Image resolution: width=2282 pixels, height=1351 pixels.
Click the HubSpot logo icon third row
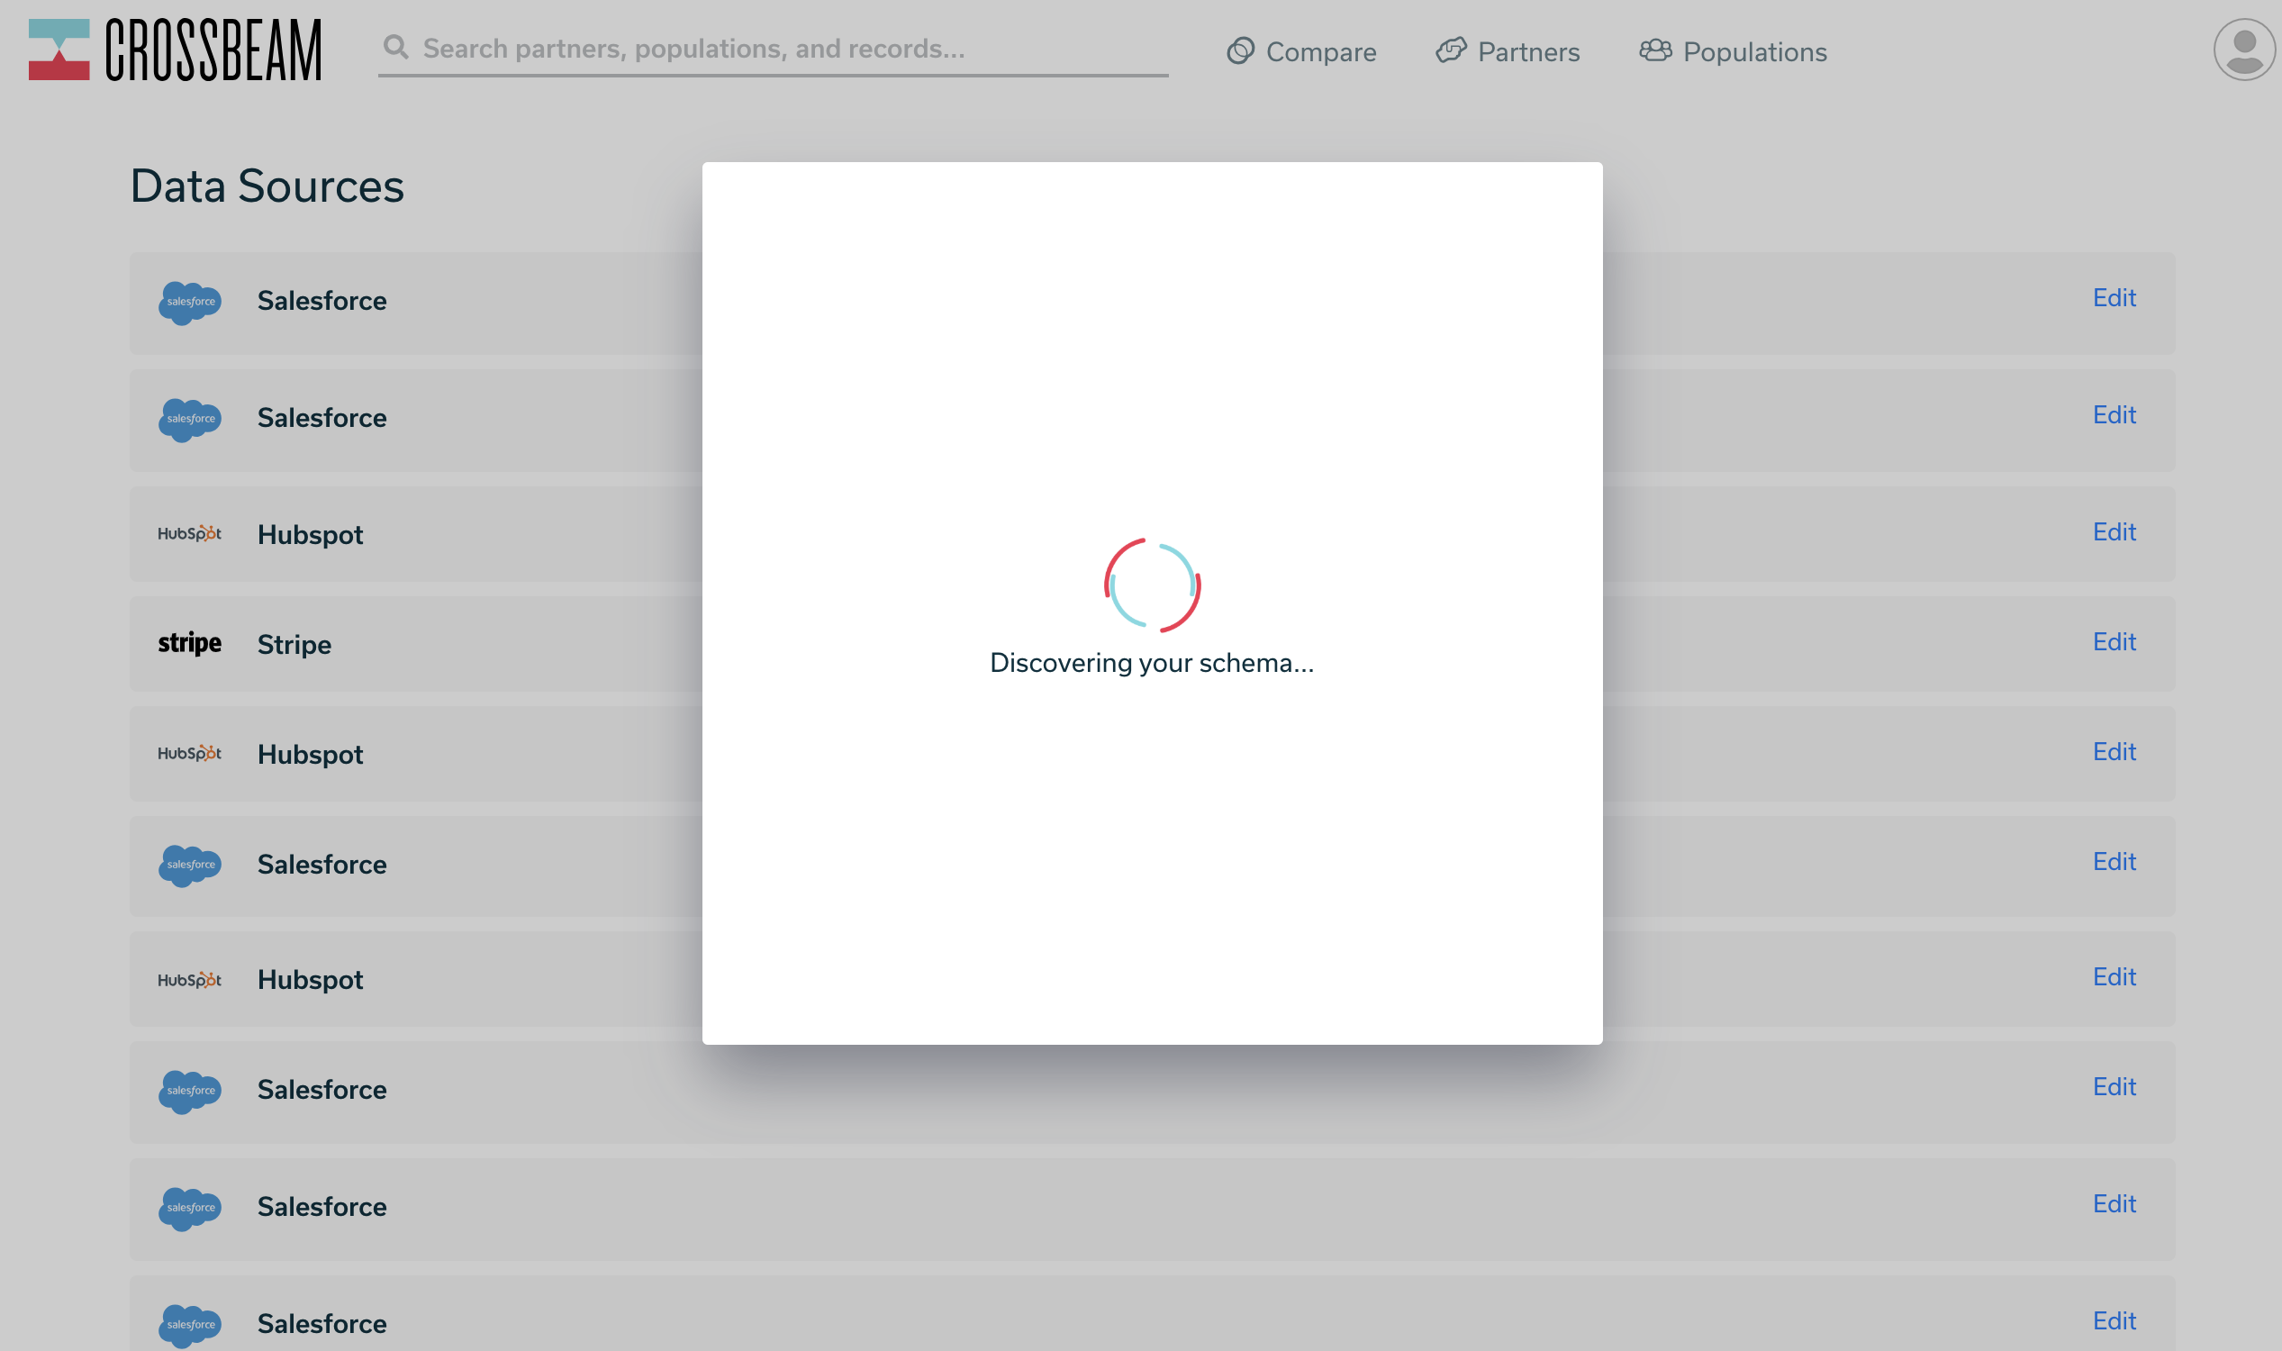tap(190, 532)
